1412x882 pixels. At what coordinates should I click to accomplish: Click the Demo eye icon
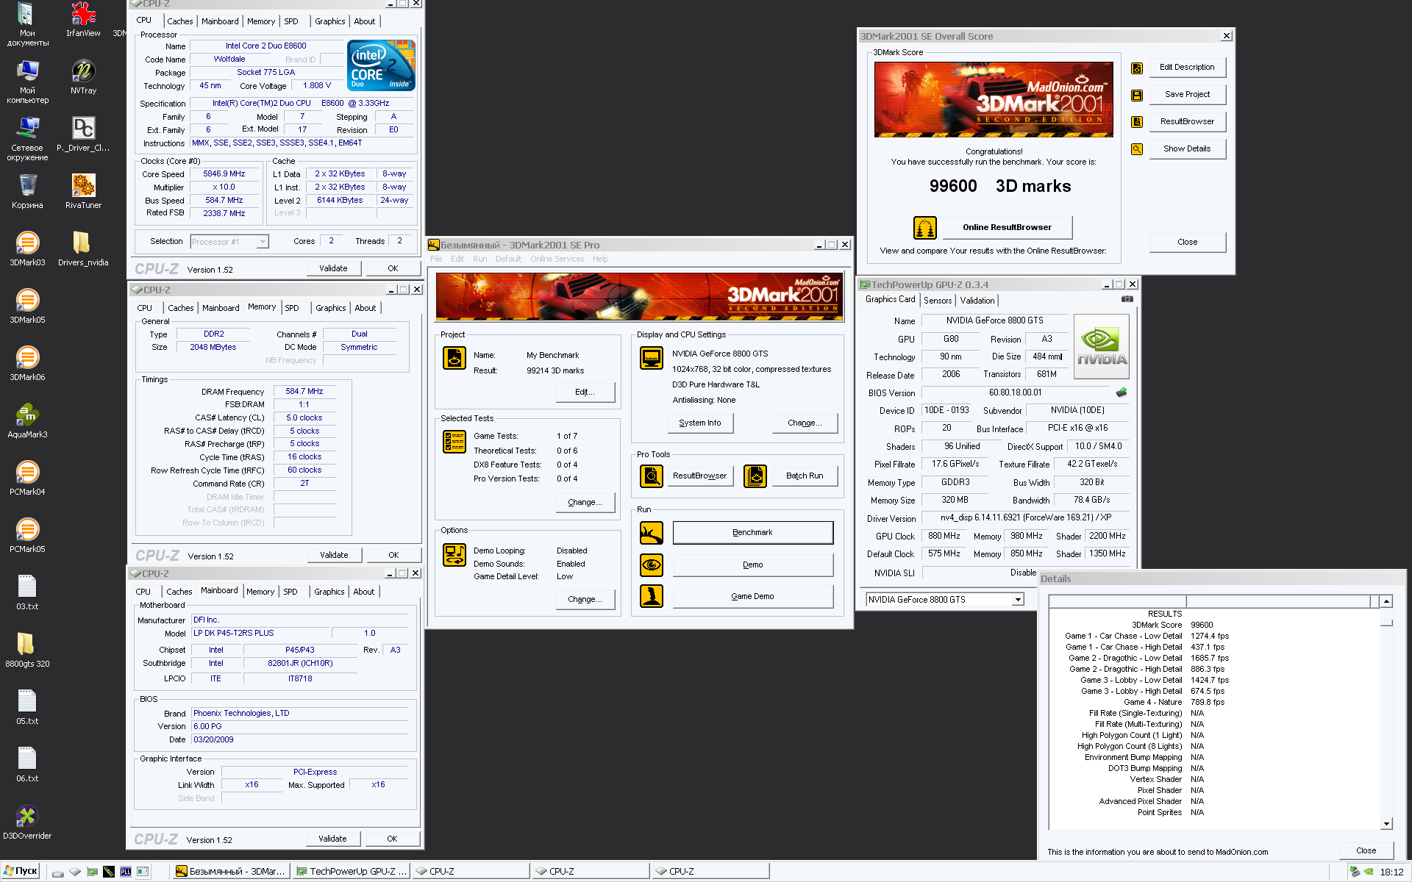pos(652,565)
